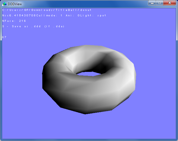Click the 'NFace: 216' text
The width and height of the screenshot is (178, 141).
pyautogui.click(x=14, y=21)
